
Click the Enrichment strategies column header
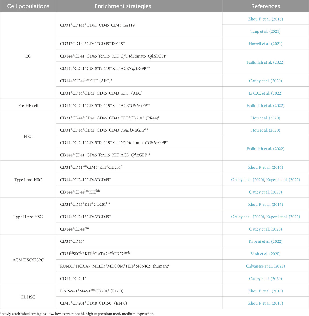123,6
